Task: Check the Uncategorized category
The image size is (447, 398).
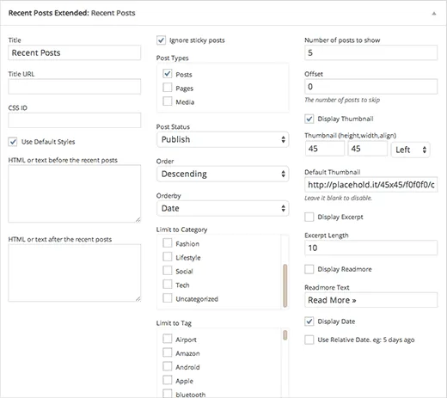Action: 168,298
